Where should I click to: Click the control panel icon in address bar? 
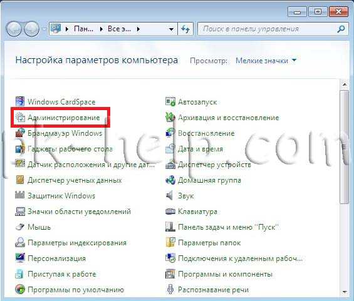point(56,29)
